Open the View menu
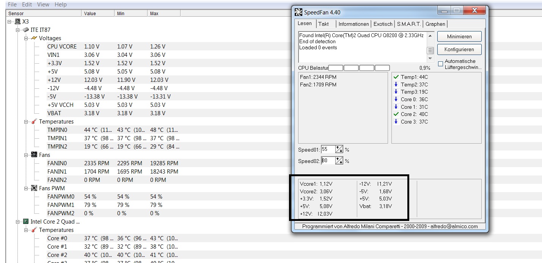 43,5
